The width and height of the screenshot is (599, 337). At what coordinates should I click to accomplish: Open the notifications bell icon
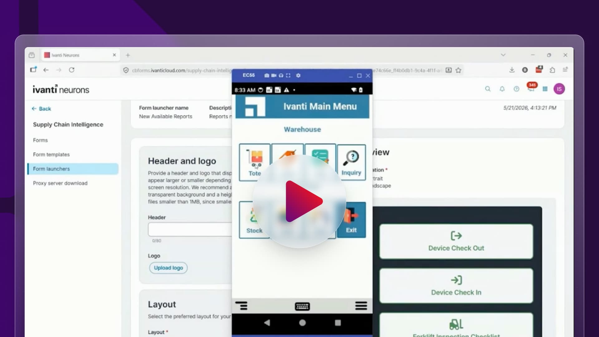[502, 89]
